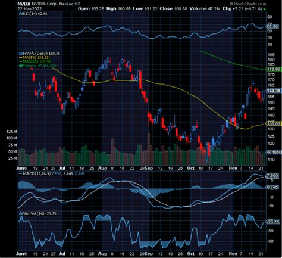The image size is (282, 258).
Task: Click the High 160.58 value
Action: tap(118, 9)
